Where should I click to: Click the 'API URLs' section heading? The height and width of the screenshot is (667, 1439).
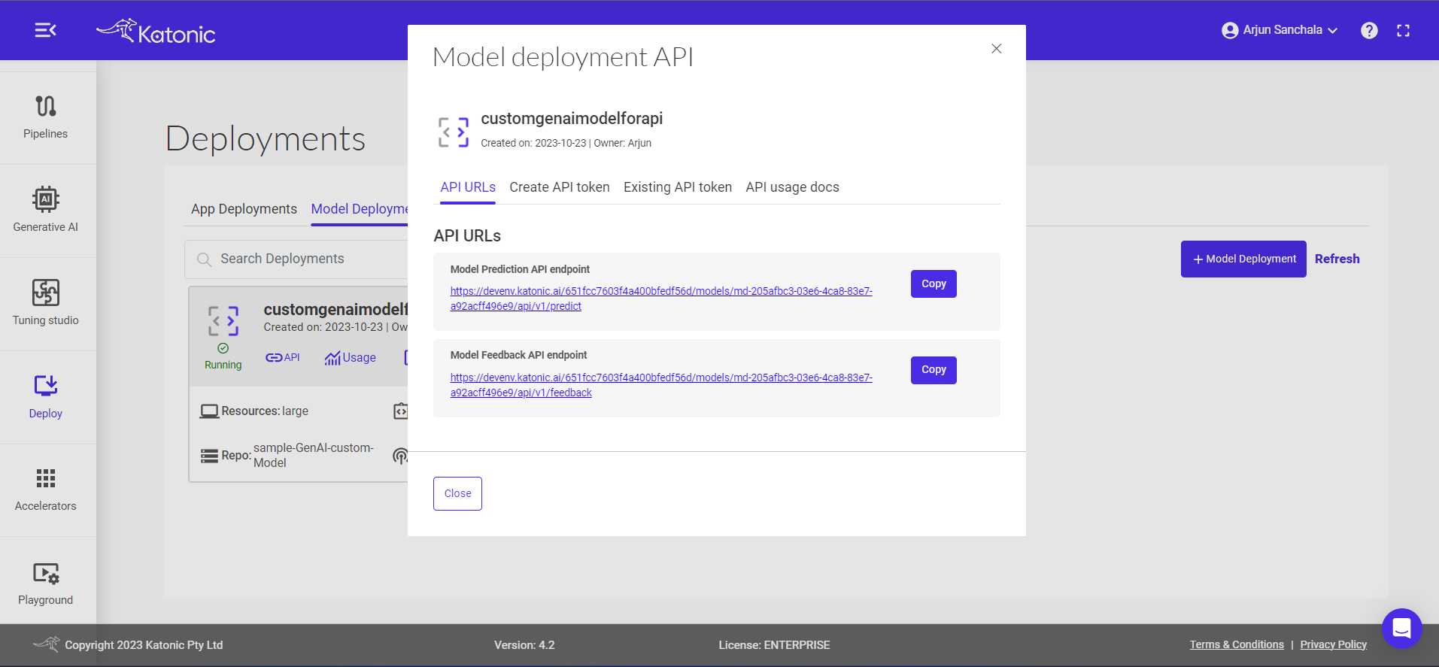tap(467, 236)
